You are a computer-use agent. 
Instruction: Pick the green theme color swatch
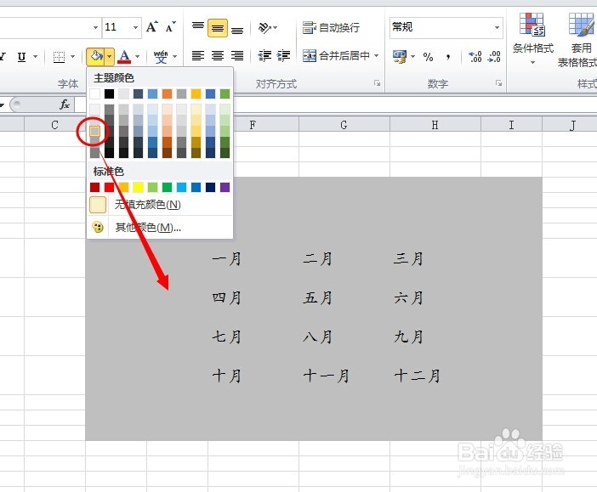point(225,93)
